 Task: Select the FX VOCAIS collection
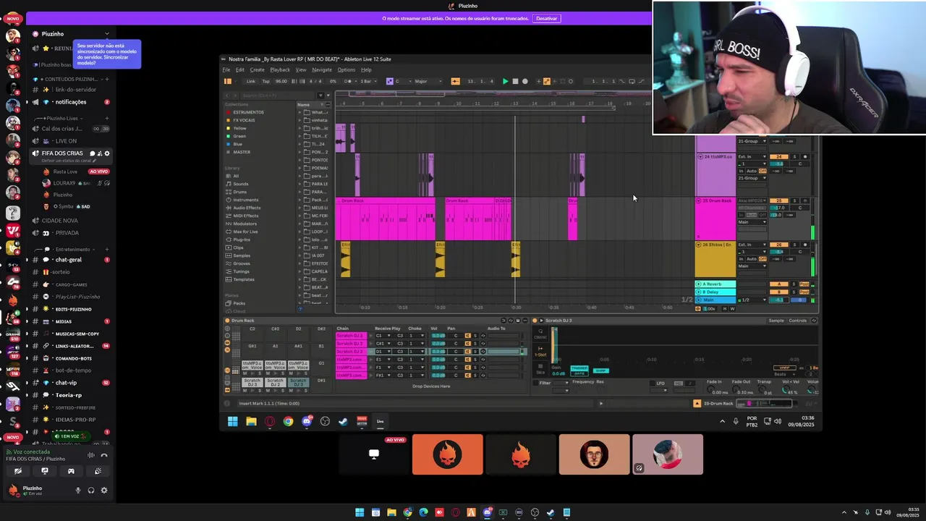[244, 120]
